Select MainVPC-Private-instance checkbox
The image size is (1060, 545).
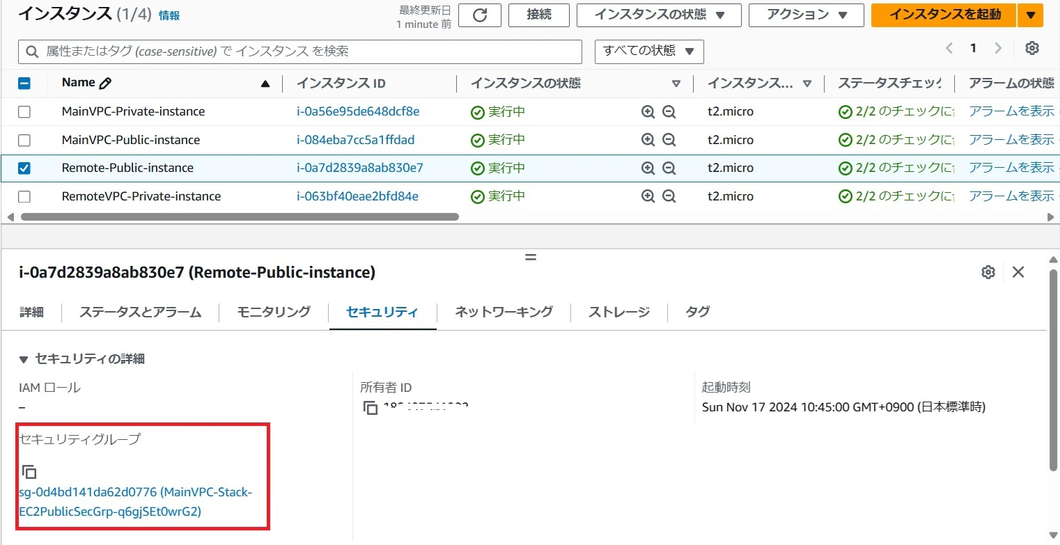[x=24, y=111]
